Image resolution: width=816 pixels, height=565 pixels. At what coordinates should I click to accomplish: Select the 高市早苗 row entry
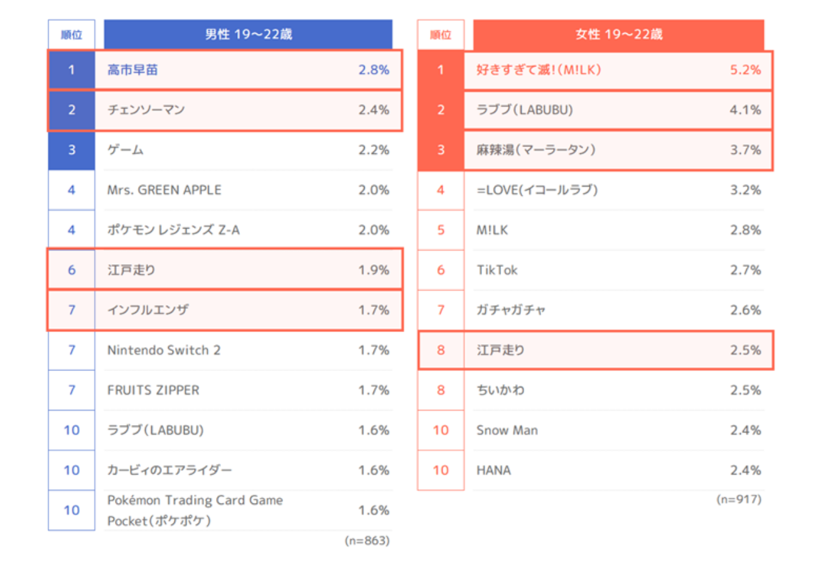click(132, 70)
